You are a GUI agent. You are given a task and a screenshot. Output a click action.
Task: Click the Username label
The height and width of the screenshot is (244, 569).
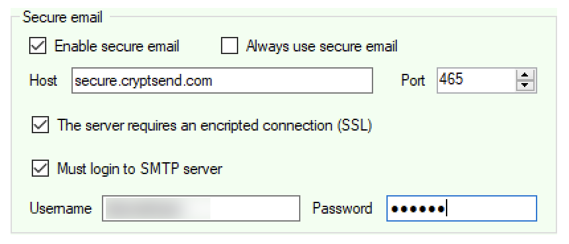click(61, 208)
